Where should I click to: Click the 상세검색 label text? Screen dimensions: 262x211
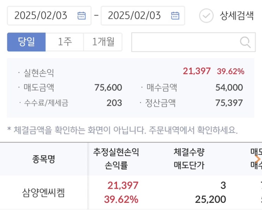[x=237, y=16]
